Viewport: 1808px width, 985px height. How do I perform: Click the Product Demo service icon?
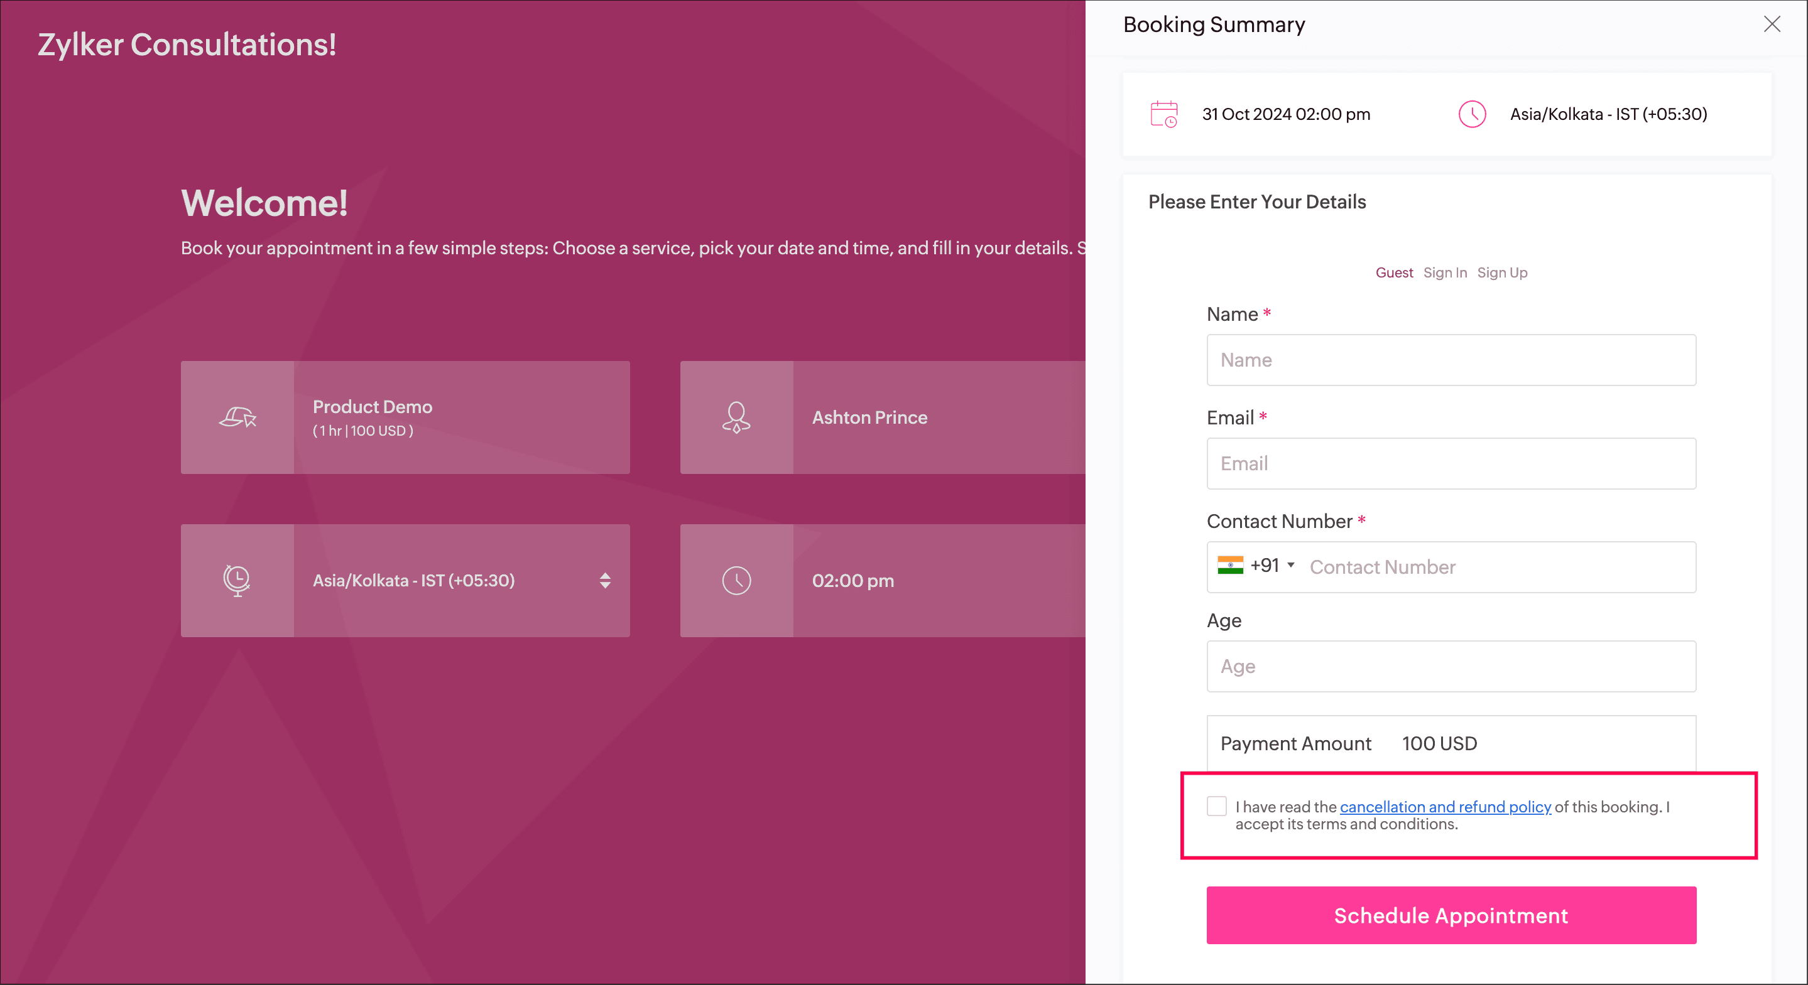click(237, 417)
